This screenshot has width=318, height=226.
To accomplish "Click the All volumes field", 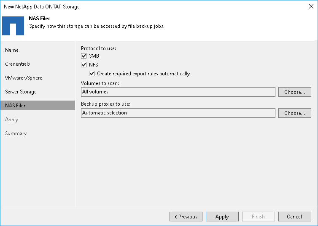I will (x=178, y=92).
